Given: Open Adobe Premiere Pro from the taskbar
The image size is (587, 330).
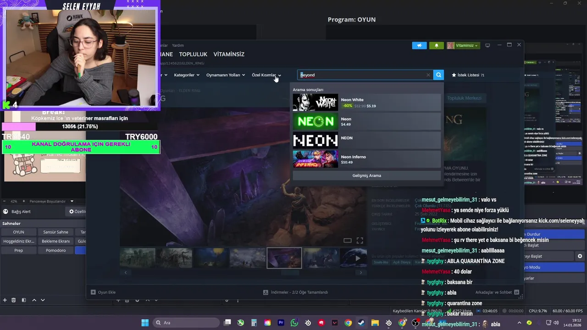Looking at the screenshot, I should point(281,323).
